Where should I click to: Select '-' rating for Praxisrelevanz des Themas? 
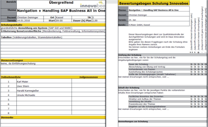tap(202, 104)
